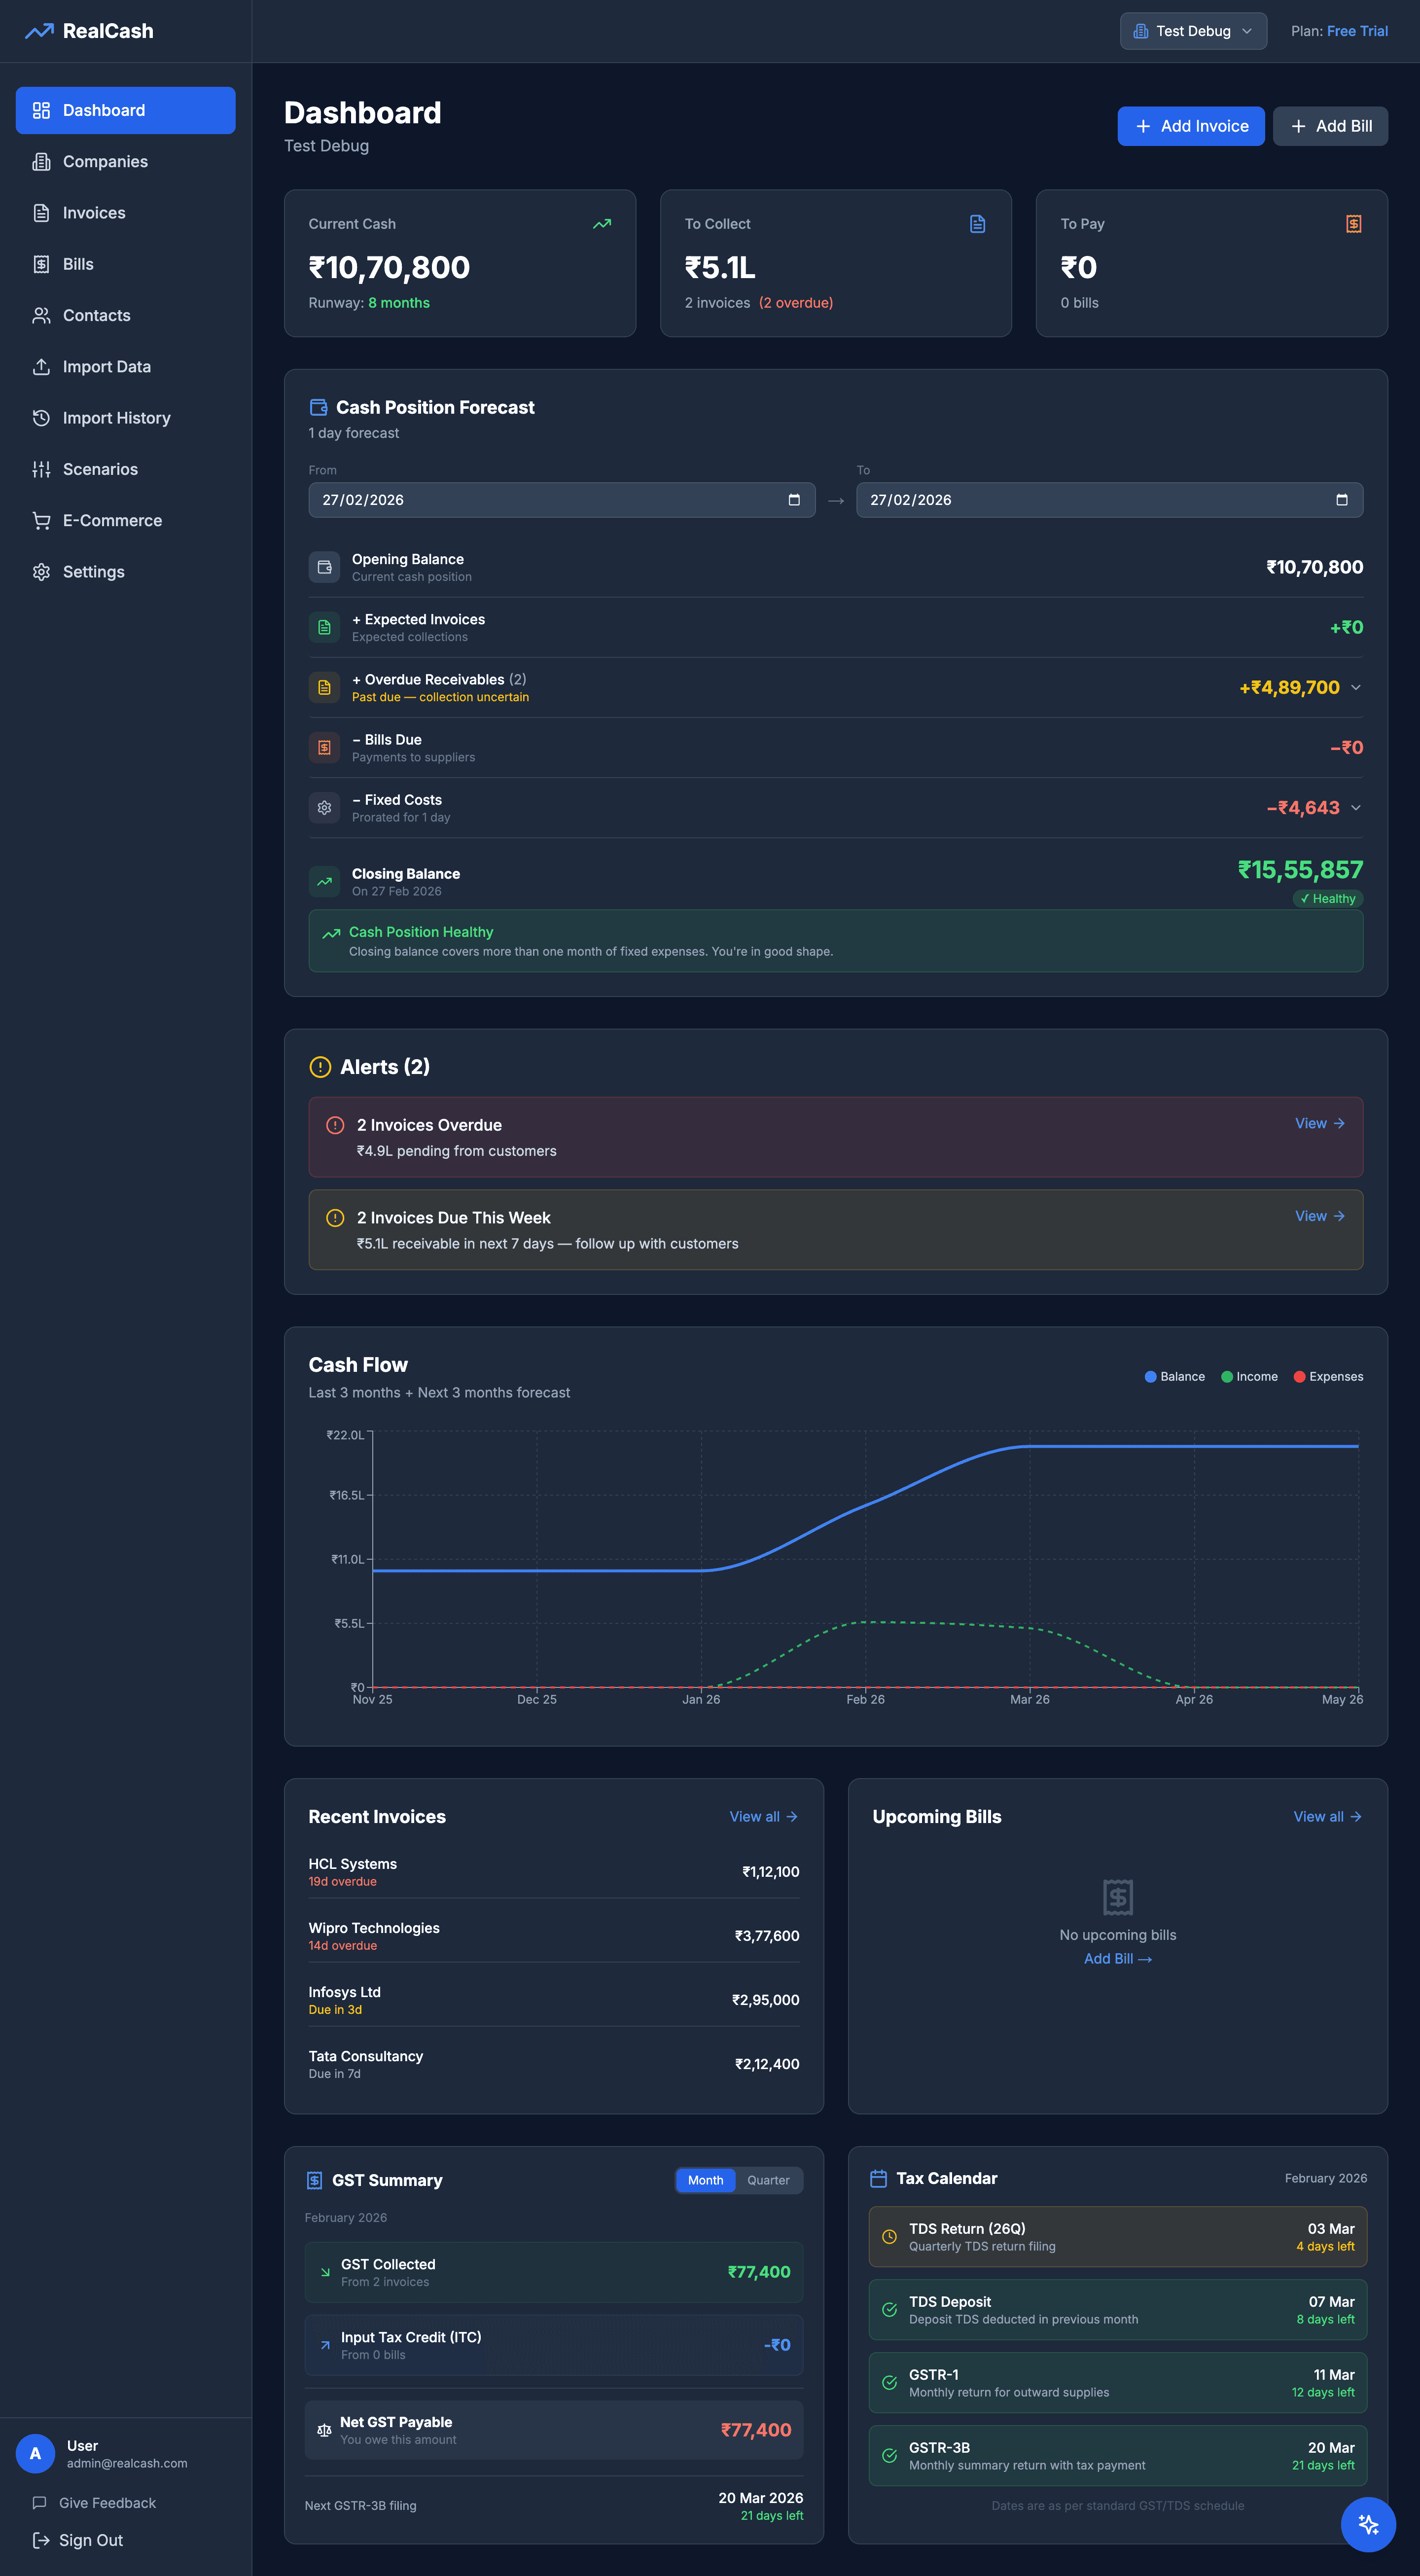Viewport: 1420px width, 2576px height.
Task: Click View all under Recent Invoices
Action: pyautogui.click(x=763, y=1817)
